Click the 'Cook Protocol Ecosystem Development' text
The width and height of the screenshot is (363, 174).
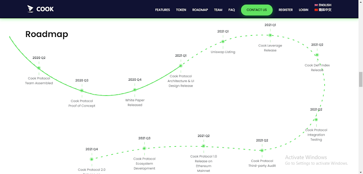click(x=144, y=164)
